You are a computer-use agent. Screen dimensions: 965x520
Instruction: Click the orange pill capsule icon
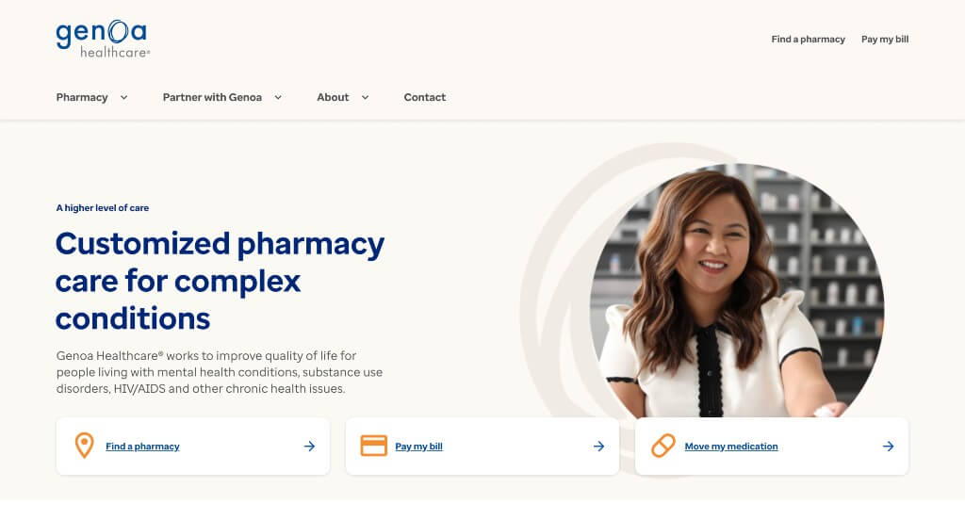(x=662, y=446)
